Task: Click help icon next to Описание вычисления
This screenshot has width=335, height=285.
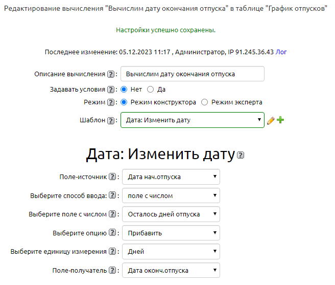Action: [x=111, y=74]
